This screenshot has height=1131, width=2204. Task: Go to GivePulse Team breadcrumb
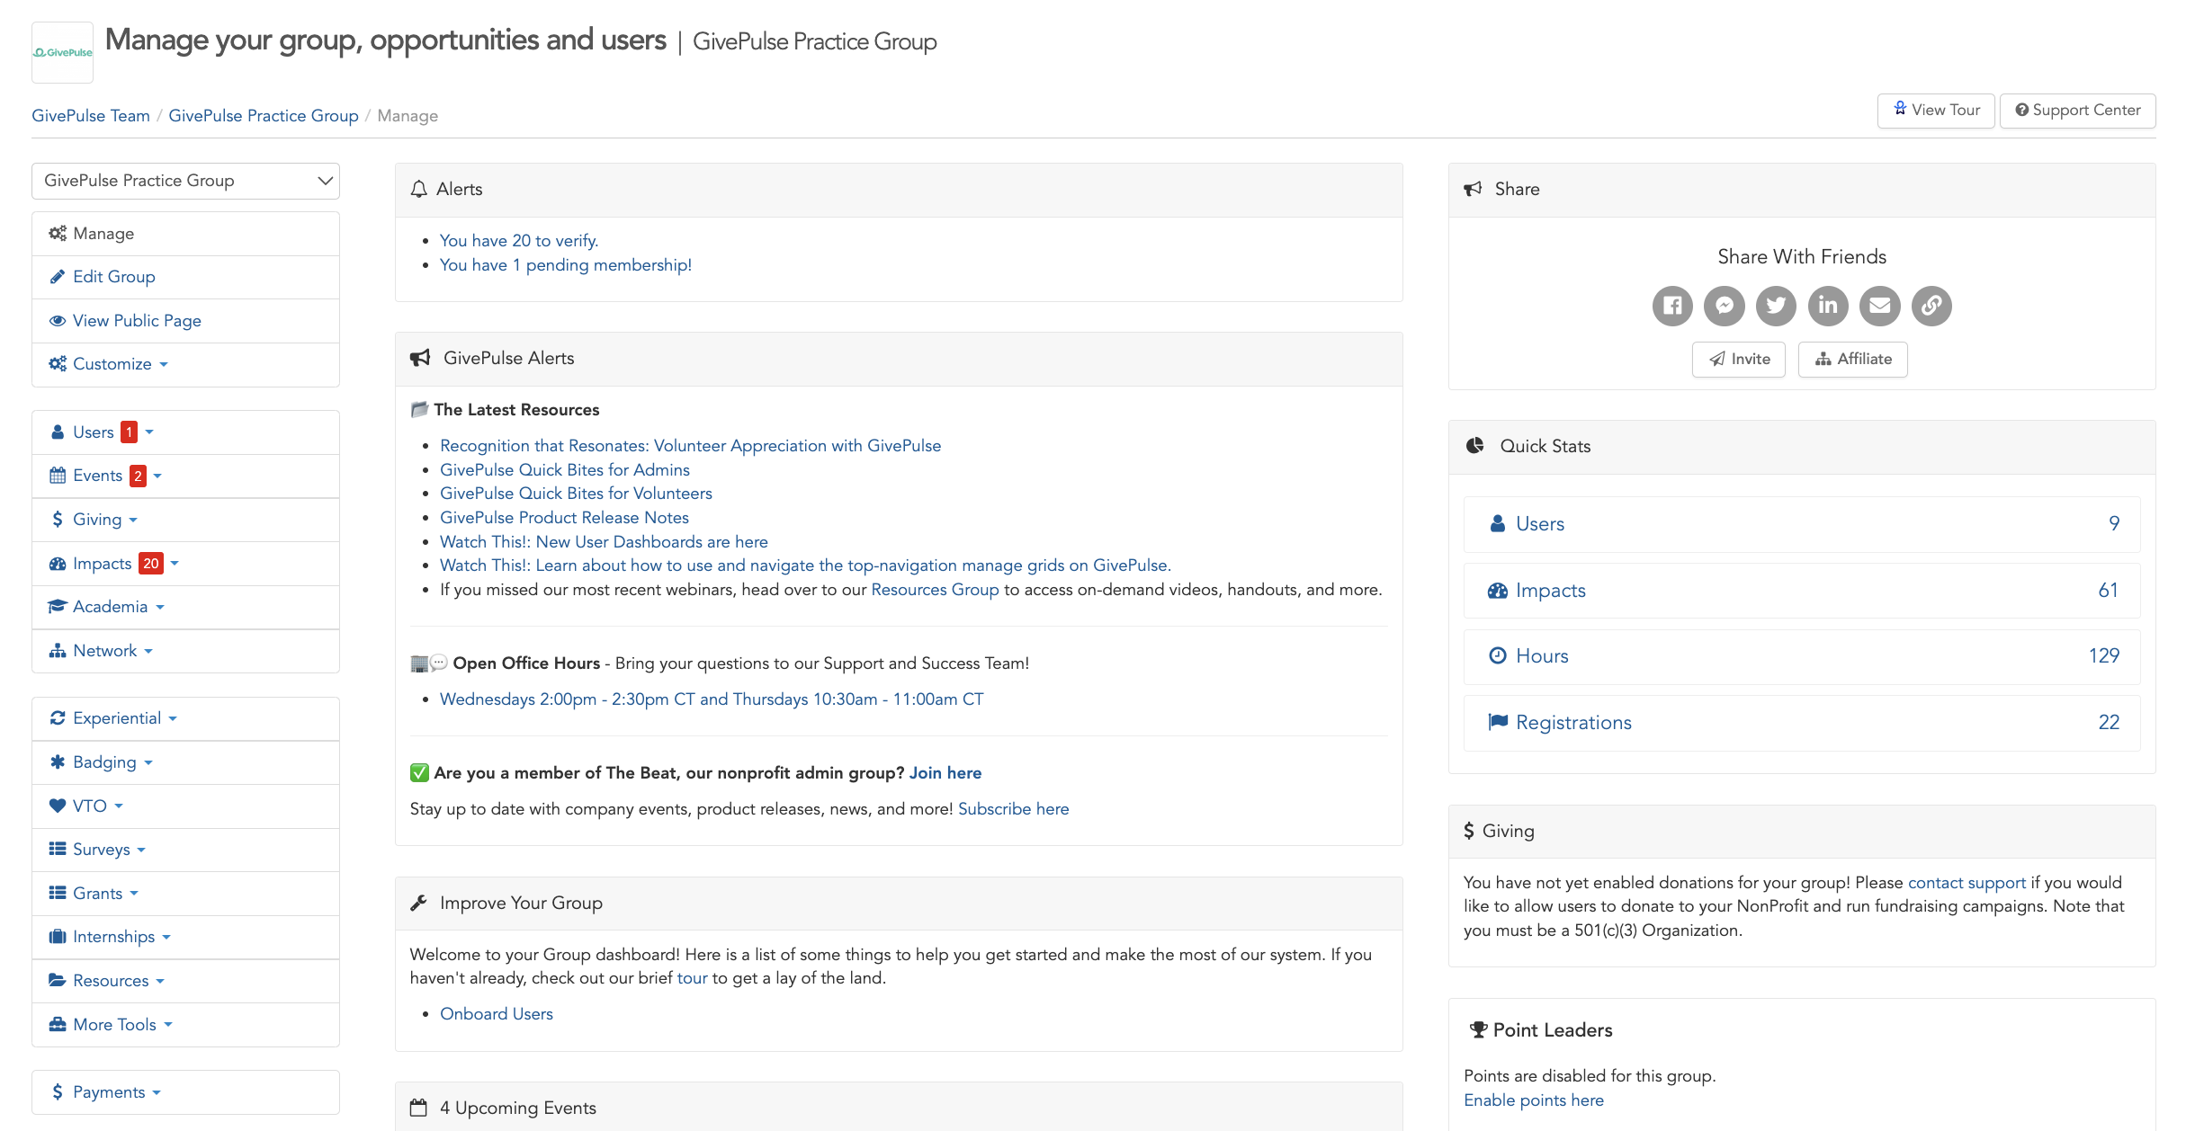click(x=91, y=116)
